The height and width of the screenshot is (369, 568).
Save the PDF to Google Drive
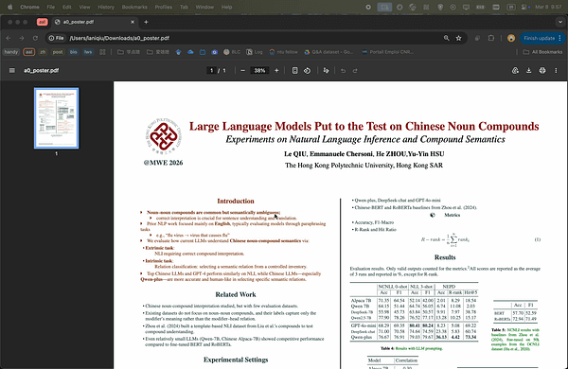click(515, 71)
